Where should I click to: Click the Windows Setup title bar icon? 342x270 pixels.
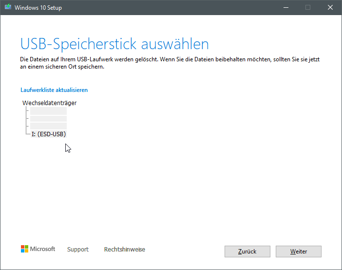tap(7, 8)
